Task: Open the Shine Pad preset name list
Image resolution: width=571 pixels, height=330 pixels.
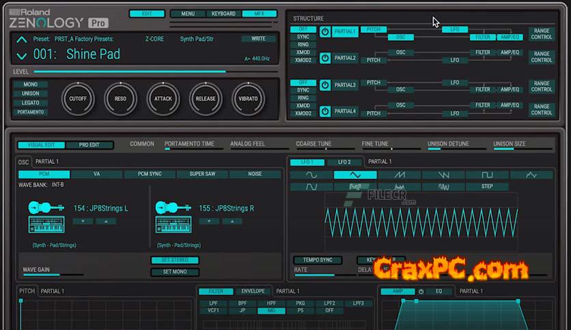Action: coord(93,54)
